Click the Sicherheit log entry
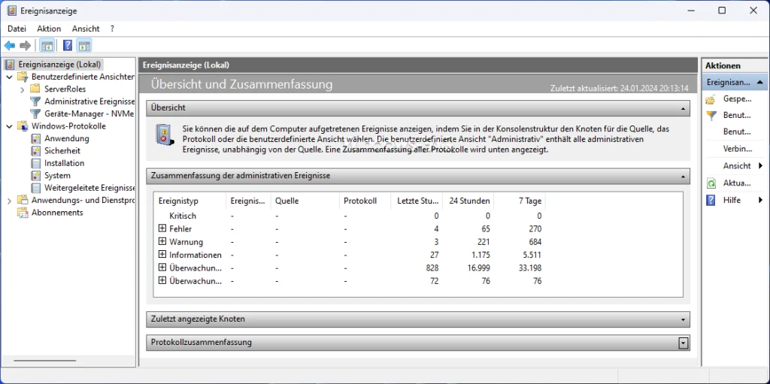Image resolution: width=770 pixels, height=384 pixels. coord(62,151)
